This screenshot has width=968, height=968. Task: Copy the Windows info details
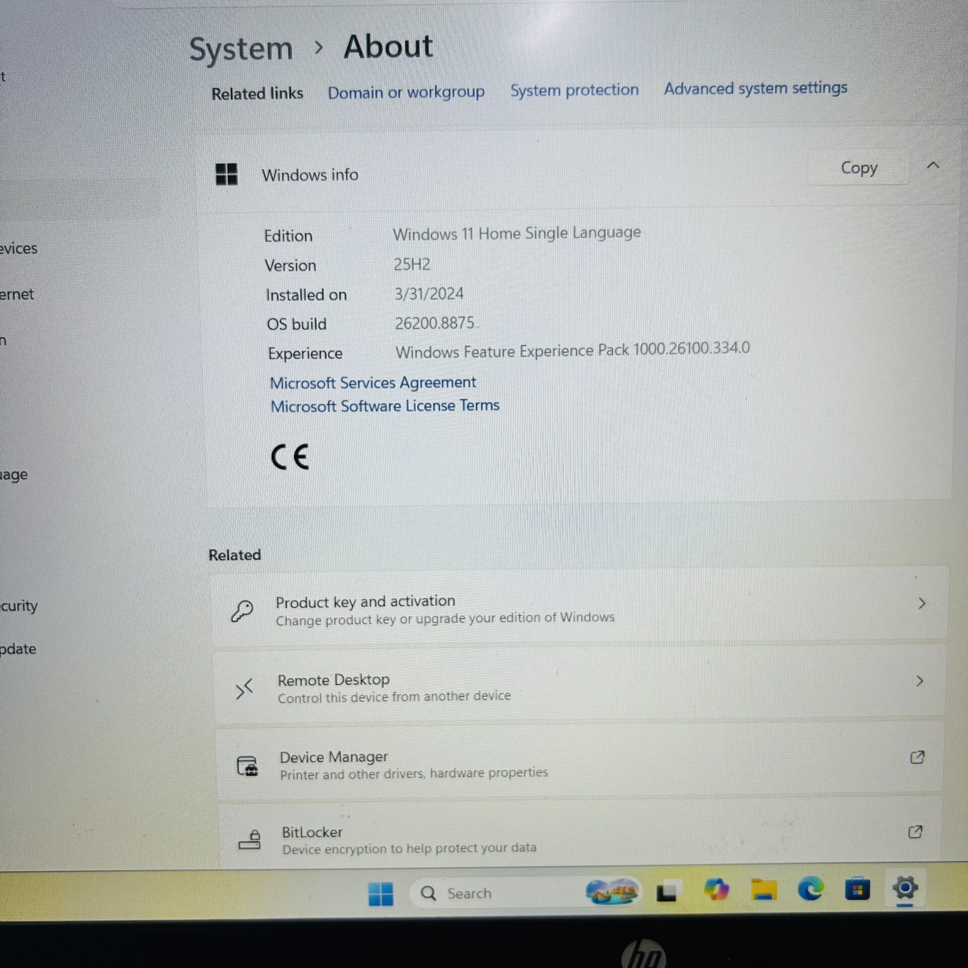click(x=859, y=168)
